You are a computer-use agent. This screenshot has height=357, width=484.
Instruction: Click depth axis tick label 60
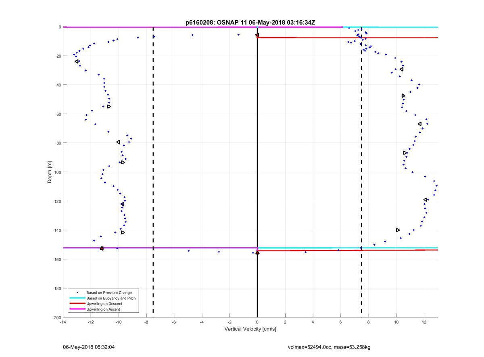pos(58,114)
